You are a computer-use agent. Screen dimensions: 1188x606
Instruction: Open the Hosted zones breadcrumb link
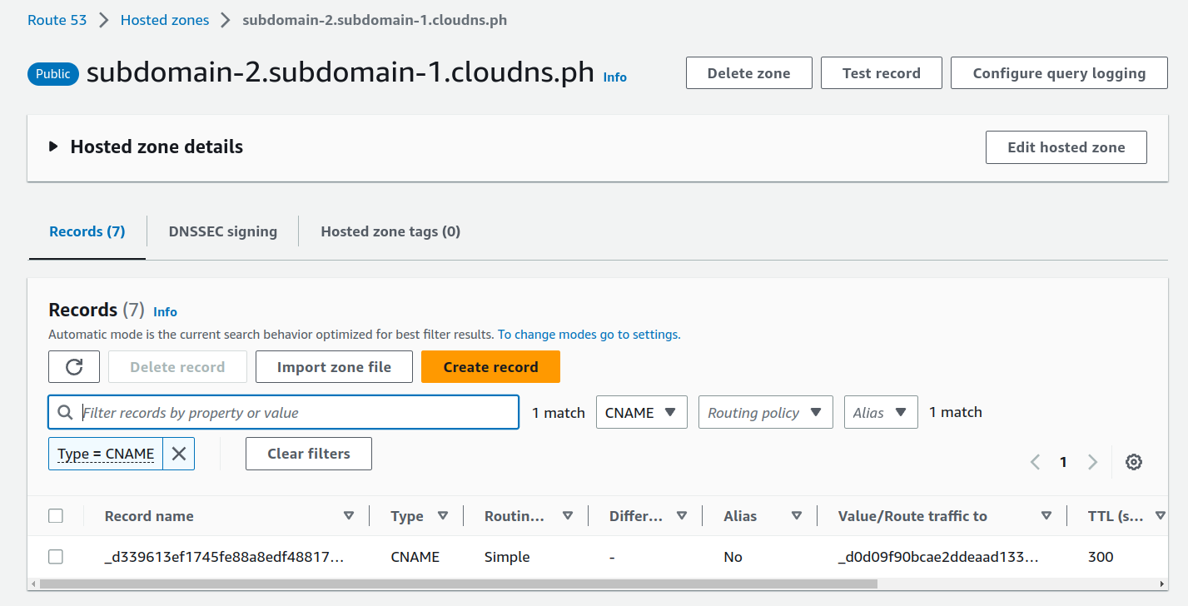[x=165, y=20]
